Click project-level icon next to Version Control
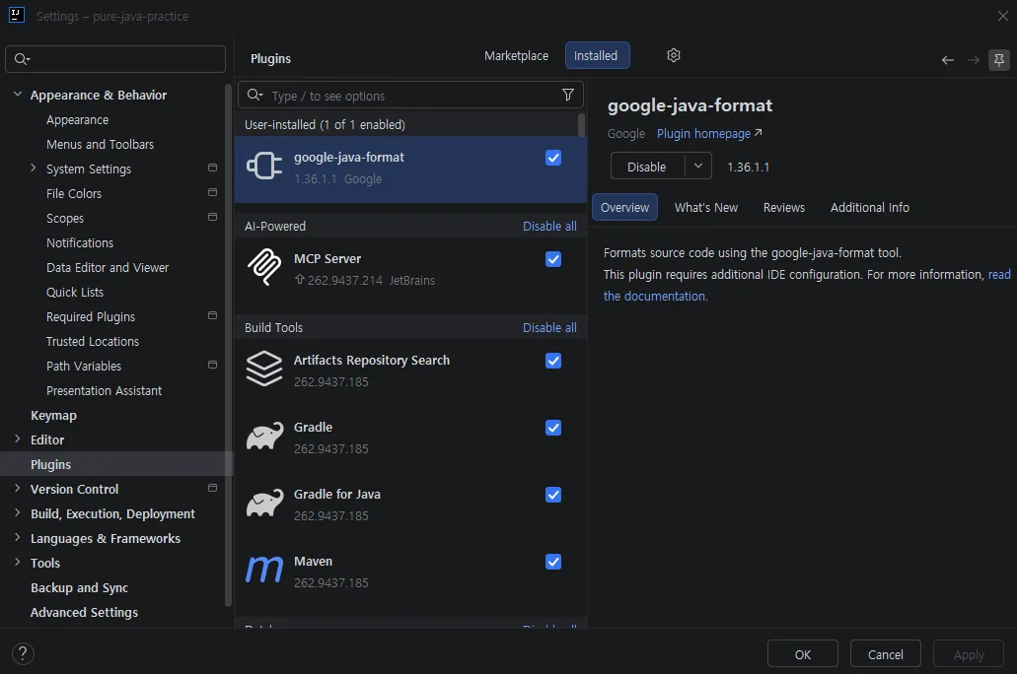Image resolution: width=1017 pixels, height=674 pixels. coord(212,488)
